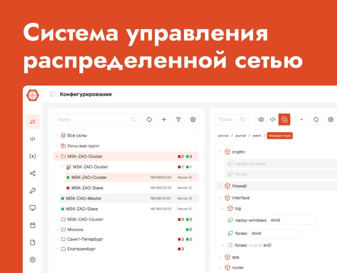Click the configuration search input field
The width and height of the screenshot is (337, 273).
(x=232, y=119)
